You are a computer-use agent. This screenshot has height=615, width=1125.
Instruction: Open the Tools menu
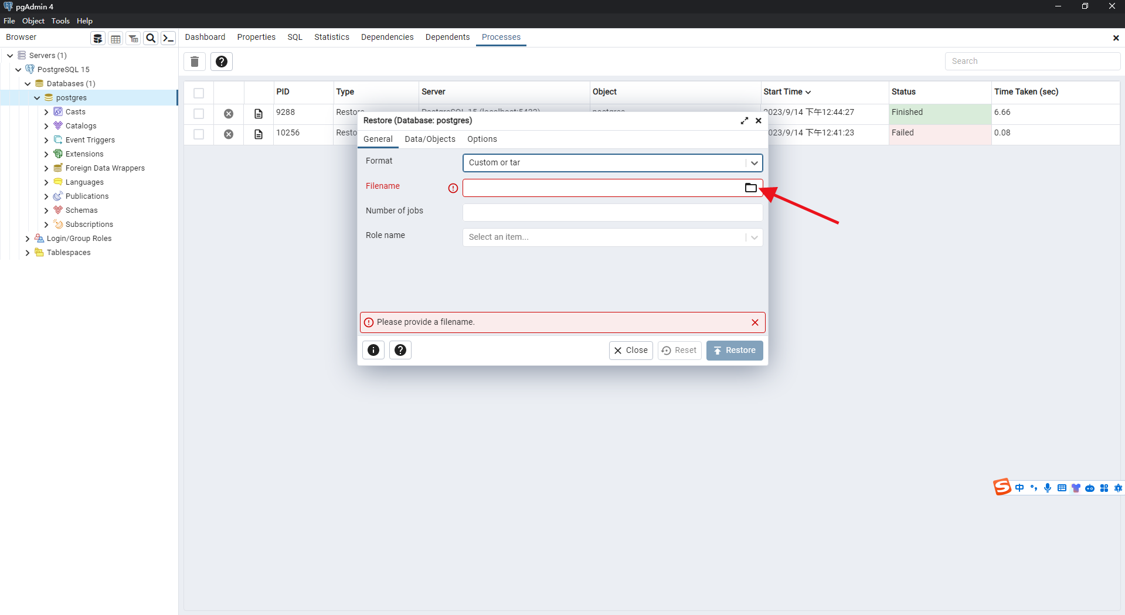60,21
